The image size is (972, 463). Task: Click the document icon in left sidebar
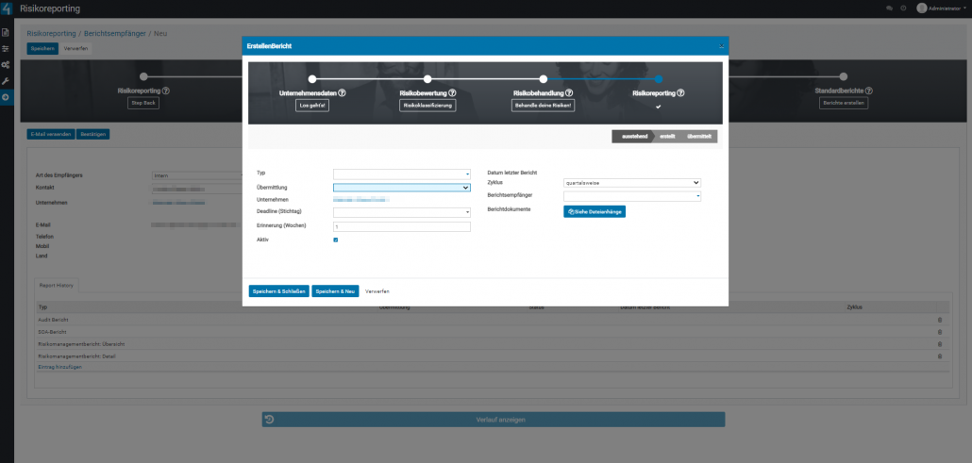(x=6, y=33)
